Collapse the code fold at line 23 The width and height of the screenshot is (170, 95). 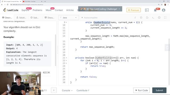pyautogui.click(x=66, y=63)
